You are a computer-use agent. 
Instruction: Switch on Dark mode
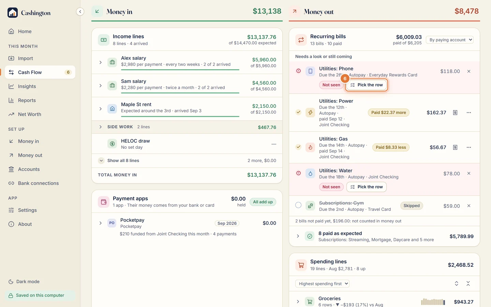pyautogui.click(x=24, y=281)
